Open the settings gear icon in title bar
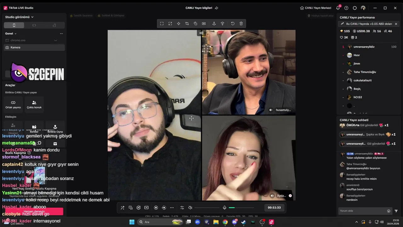Screen dimensions: 403x227 [355, 8]
